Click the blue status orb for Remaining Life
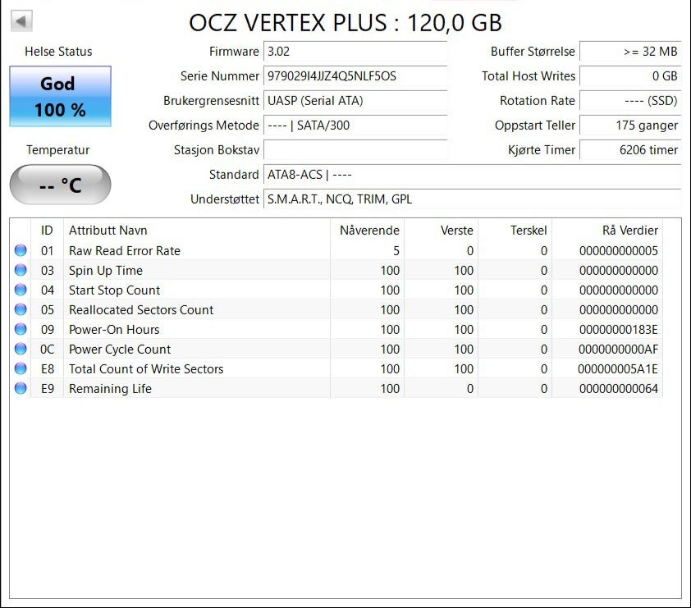The image size is (691, 608). coord(21,388)
